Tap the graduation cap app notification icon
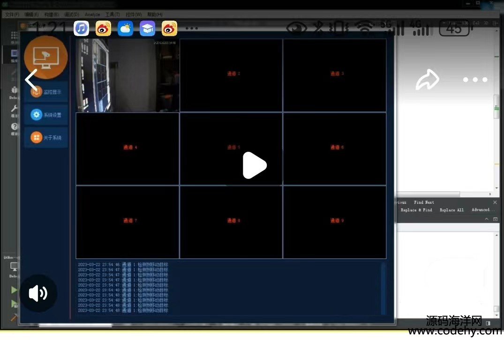The image size is (504, 340). (x=147, y=29)
